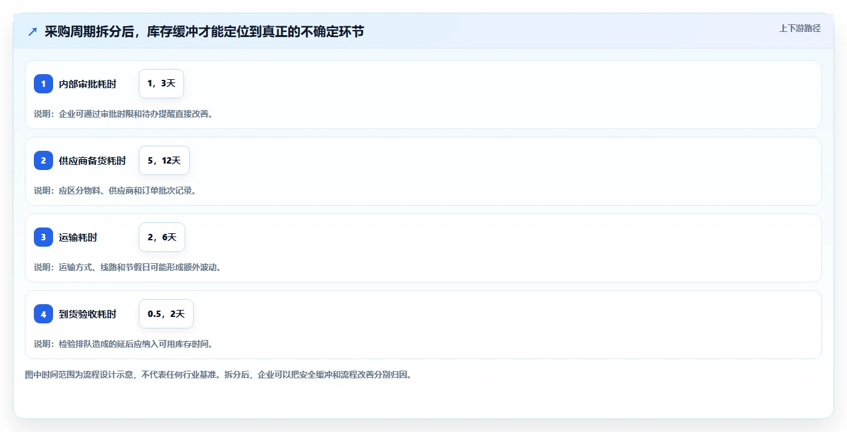Click the note about 区分物料、供应商和订单批次记录

coord(115,190)
